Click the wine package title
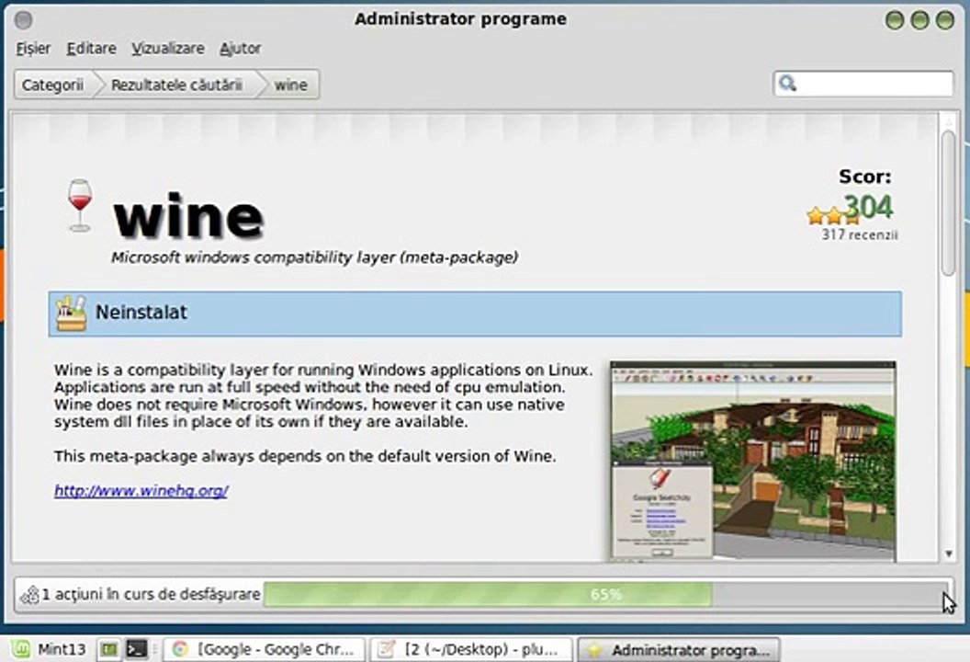This screenshot has height=662, width=970. pos(188,215)
